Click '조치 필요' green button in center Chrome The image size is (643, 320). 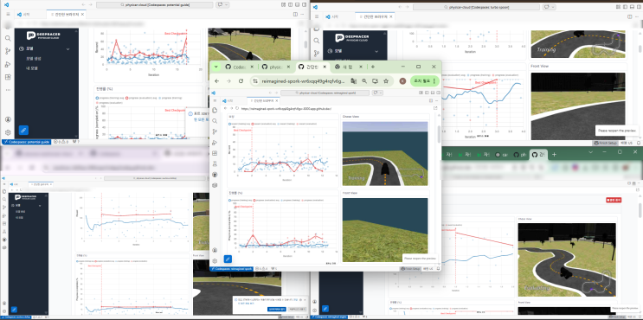424,81
